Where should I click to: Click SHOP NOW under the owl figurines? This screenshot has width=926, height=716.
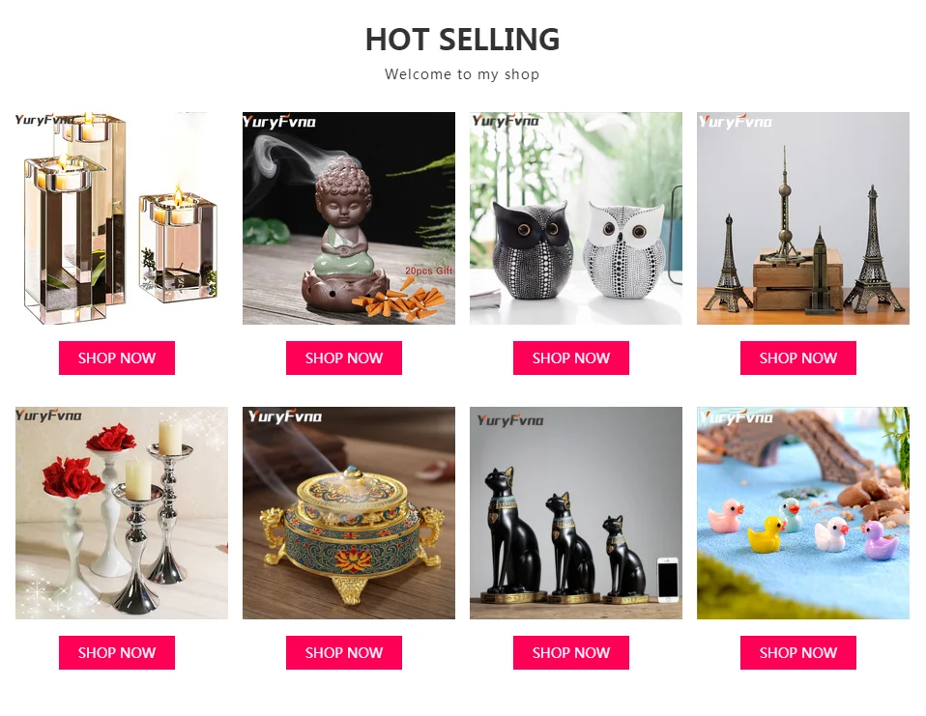(571, 358)
